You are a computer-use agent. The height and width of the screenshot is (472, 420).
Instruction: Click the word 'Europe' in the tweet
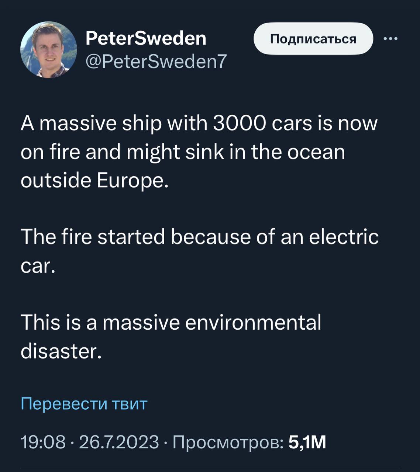pos(132,180)
